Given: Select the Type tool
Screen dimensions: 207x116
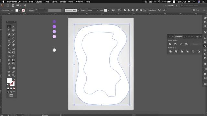Looking at the screenshot, I should [9, 38].
